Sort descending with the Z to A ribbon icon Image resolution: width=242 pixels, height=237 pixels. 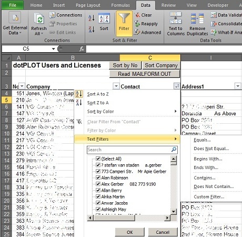click(x=92, y=29)
